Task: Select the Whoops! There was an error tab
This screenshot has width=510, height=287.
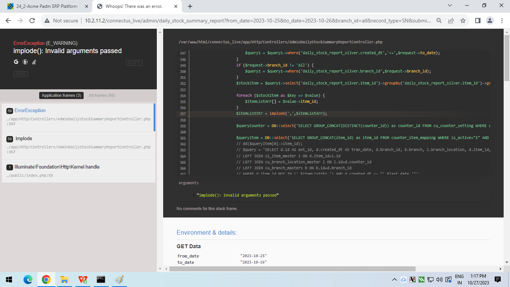Action: click(x=137, y=6)
